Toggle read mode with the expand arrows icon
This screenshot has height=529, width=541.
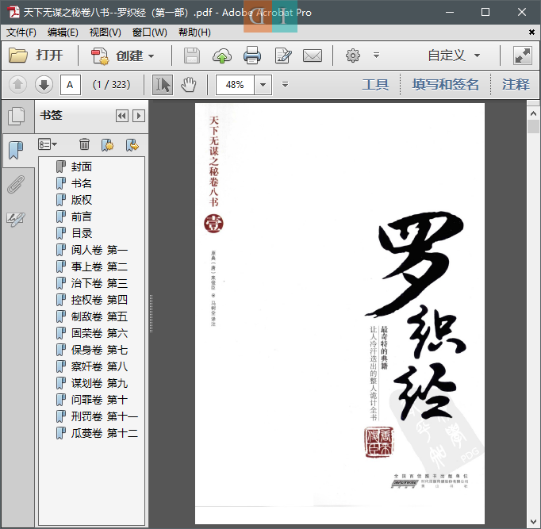click(x=523, y=56)
